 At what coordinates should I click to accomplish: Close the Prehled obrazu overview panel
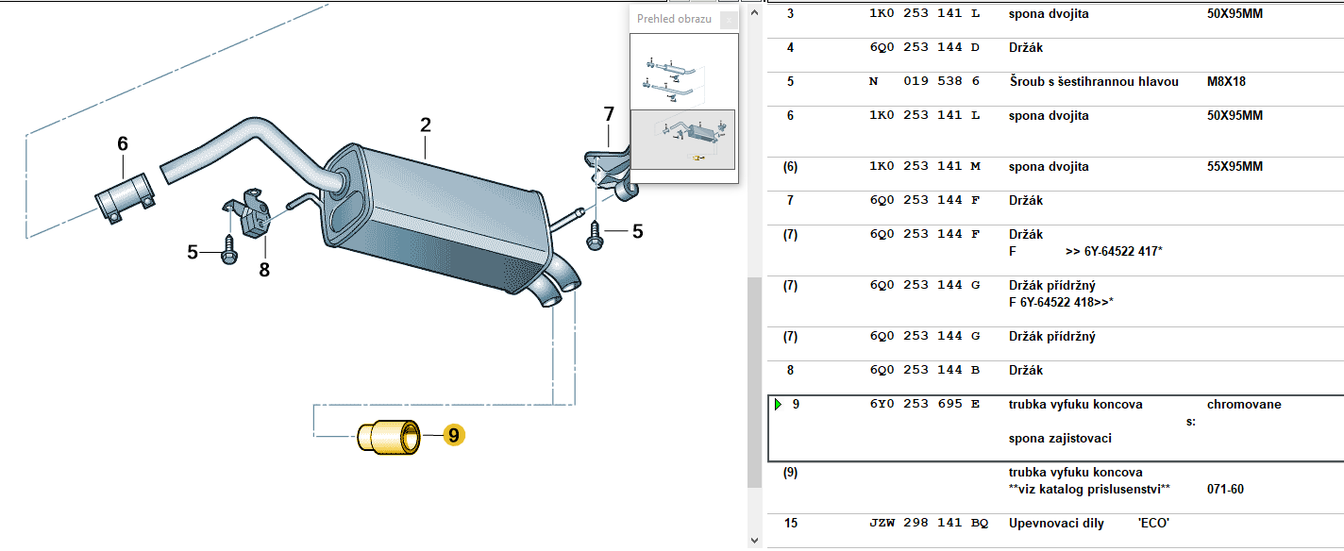728,20
